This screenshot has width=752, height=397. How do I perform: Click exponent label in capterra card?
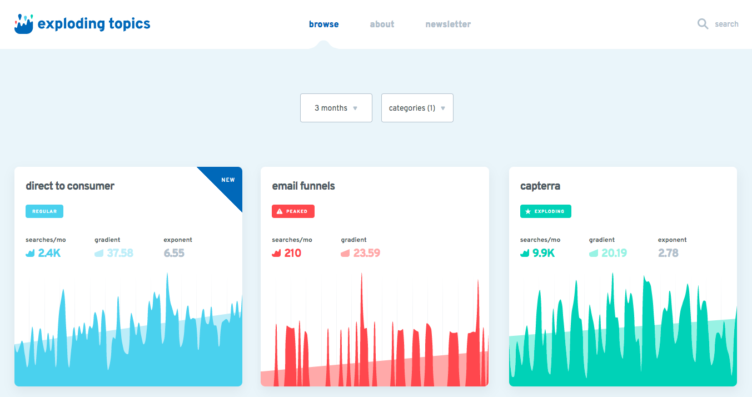point(673,240)
